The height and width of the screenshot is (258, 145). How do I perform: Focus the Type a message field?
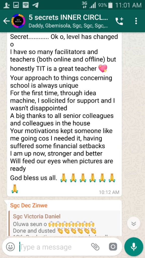point(54,247)
